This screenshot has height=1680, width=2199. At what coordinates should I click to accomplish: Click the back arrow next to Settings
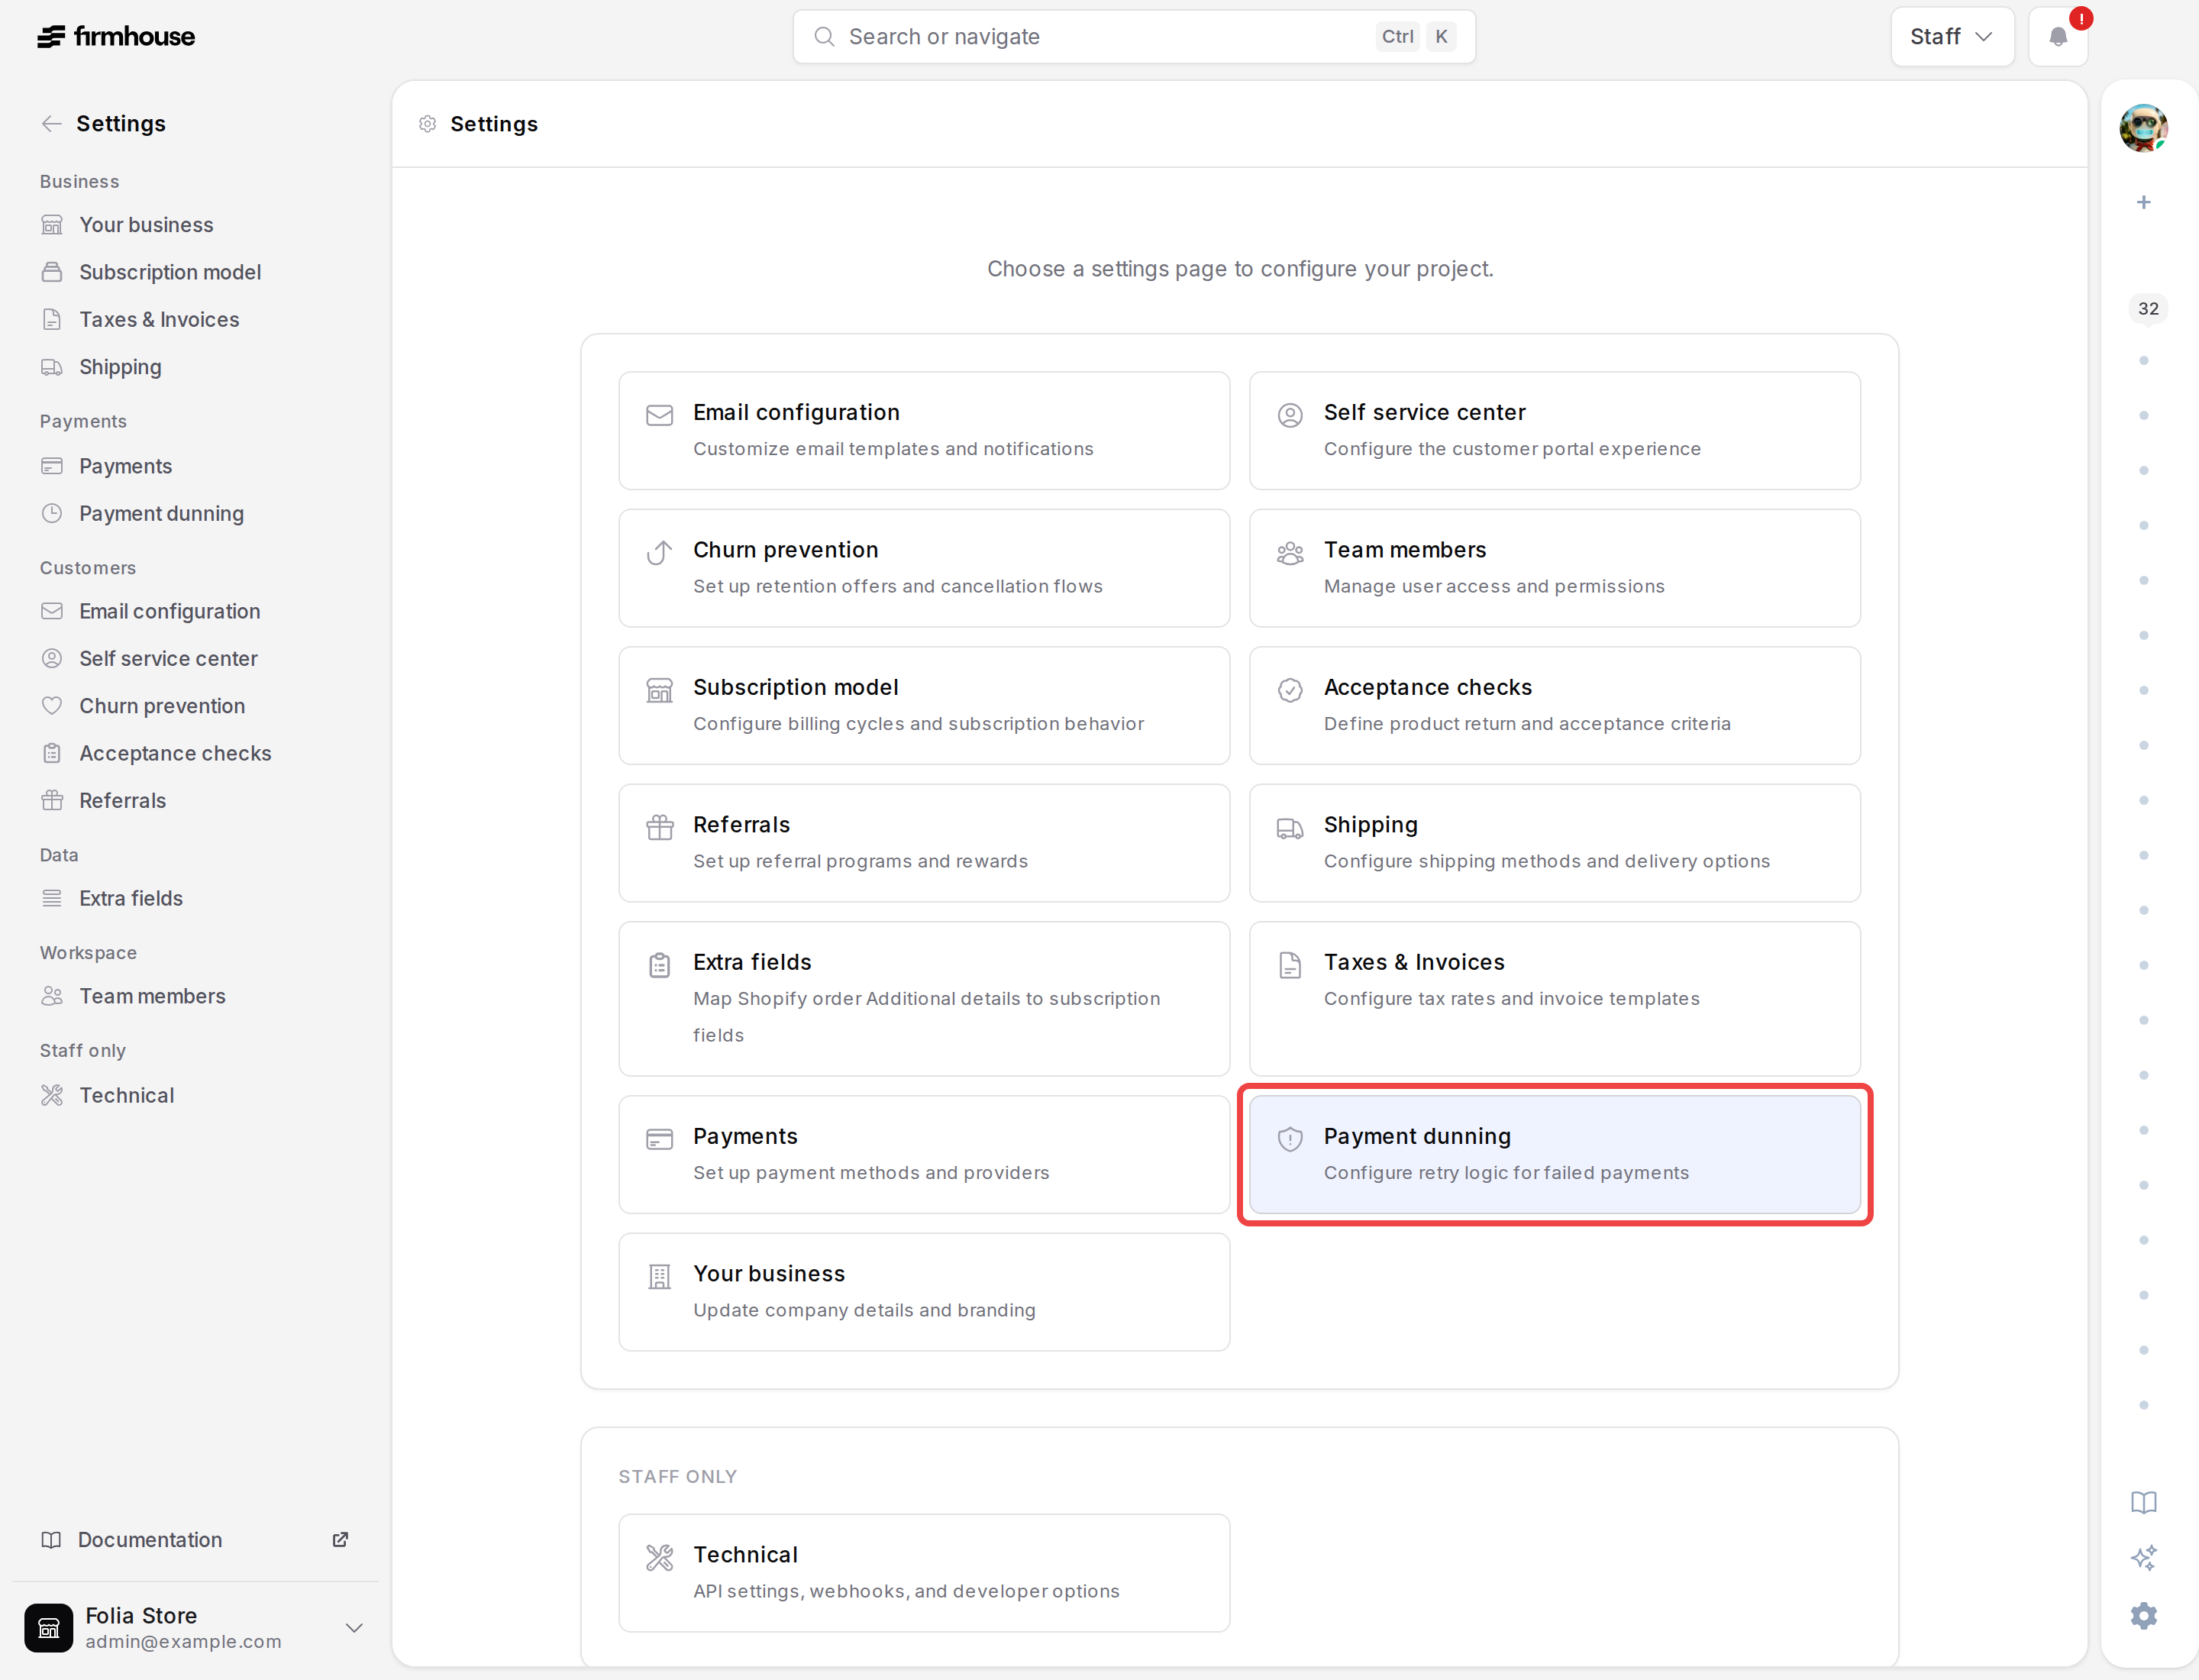click(52, 124)
